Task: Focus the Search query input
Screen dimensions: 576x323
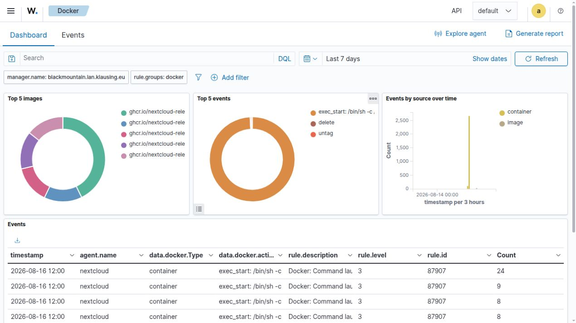Action: (x=147, y=58)
